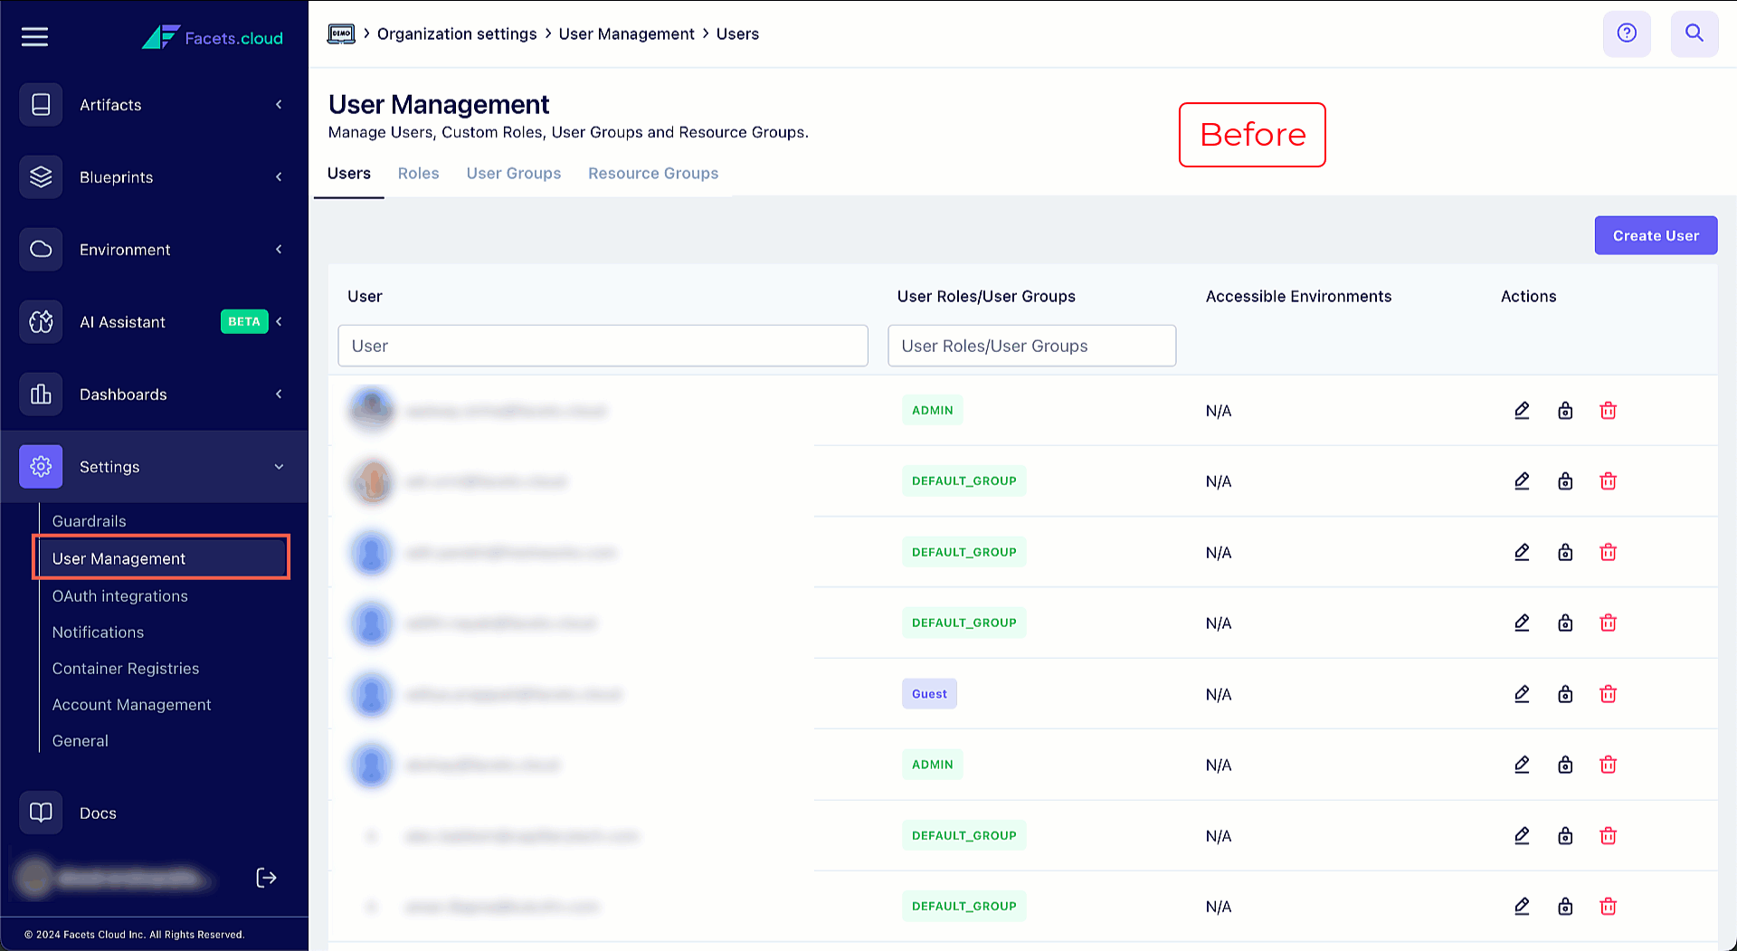Viewport: 1737px width, 951px height.
Task: Click the hamburger menu icon
Action: 34,37
